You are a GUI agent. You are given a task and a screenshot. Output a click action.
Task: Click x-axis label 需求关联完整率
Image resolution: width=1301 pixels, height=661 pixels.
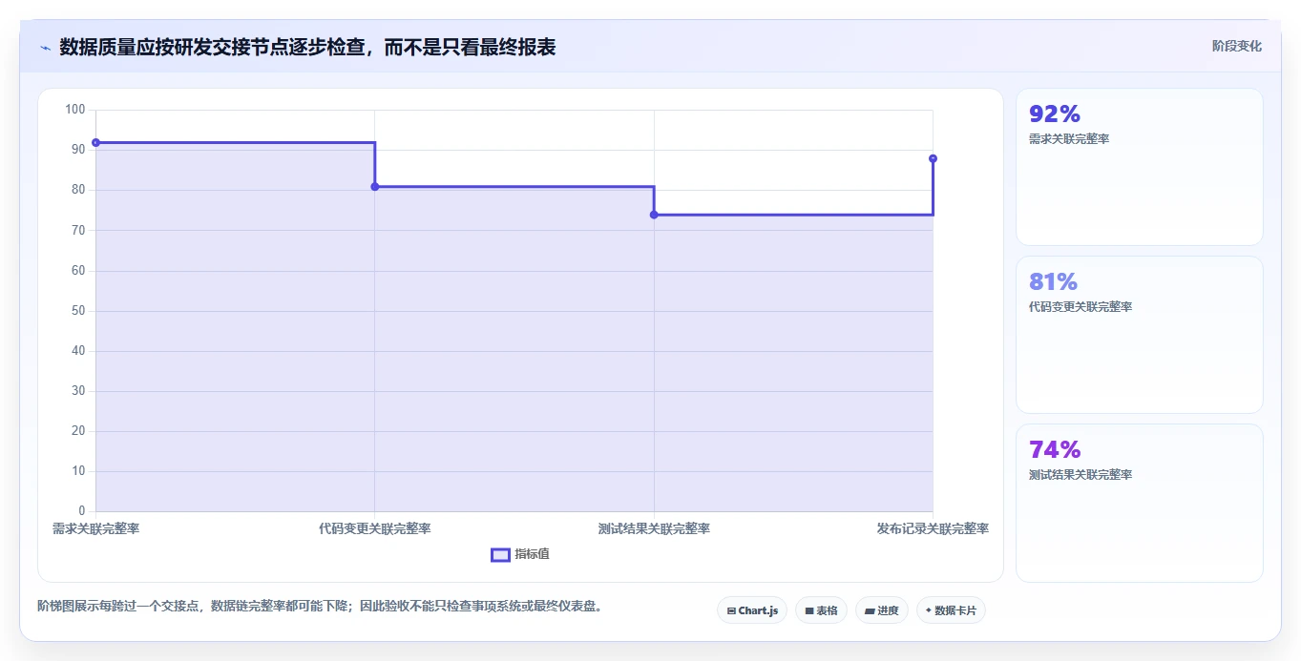point(95,528)
